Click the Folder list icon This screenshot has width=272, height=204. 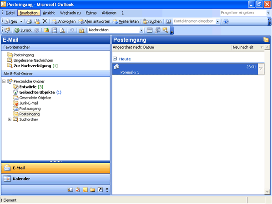point(93,190)
